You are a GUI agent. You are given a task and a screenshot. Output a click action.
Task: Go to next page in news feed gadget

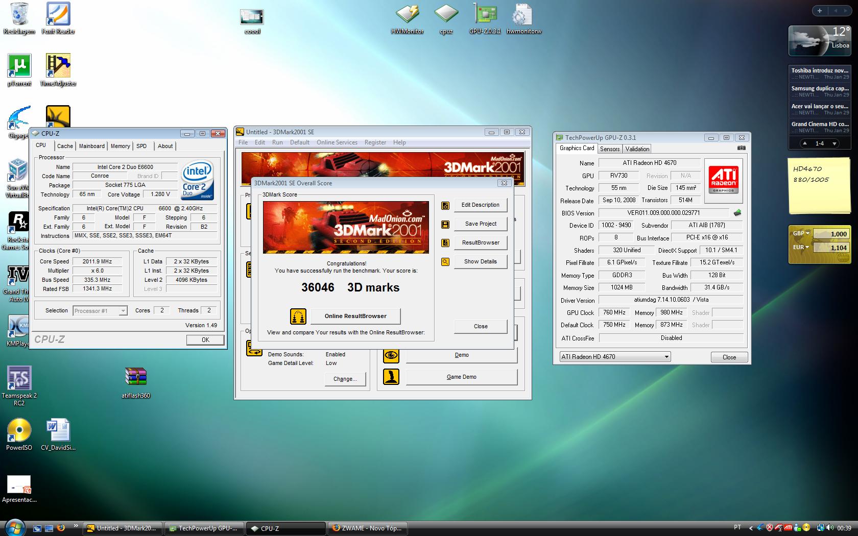tap(834, 143)
